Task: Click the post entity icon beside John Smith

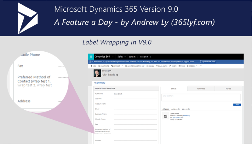Action: tap(166, 116)
